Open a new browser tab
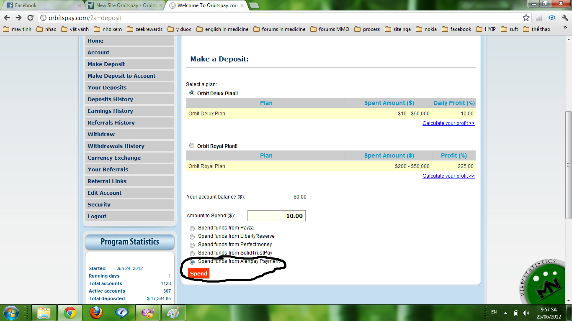This screenshot has height=321, width=572. click(x=254, y=5)
